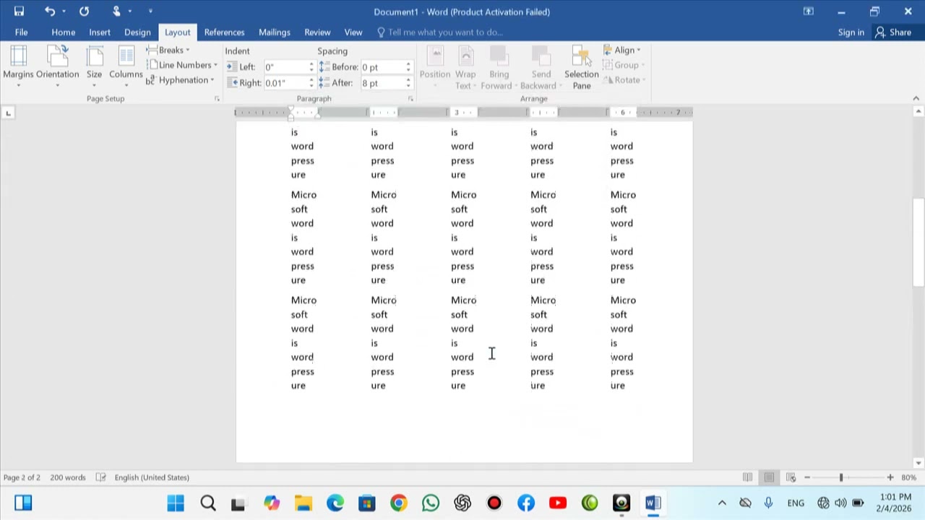925x520 pixels.
Task: Click the Spacing After input field
Action: pos(382,83)
